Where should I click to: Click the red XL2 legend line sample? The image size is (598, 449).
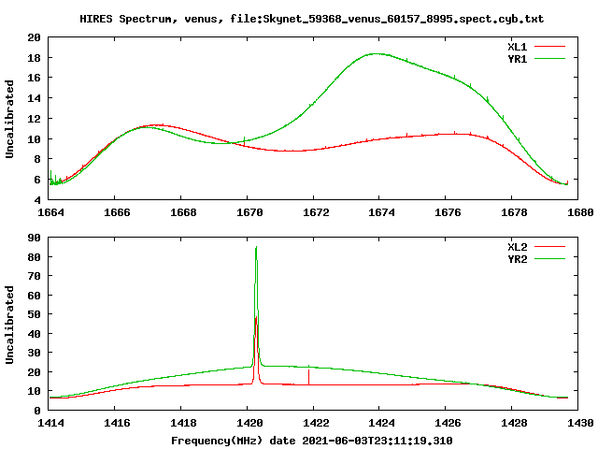[x=549, y=247]
